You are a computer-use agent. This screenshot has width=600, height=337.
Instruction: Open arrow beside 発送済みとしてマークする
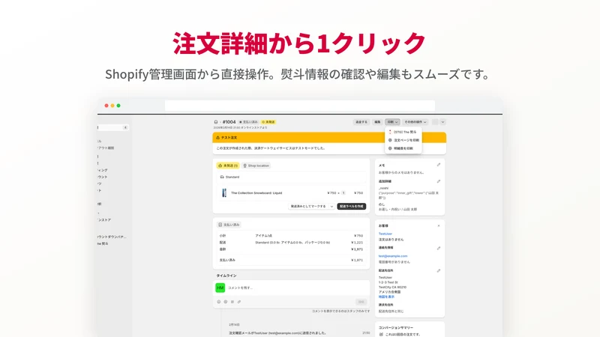tap(331, 207)
